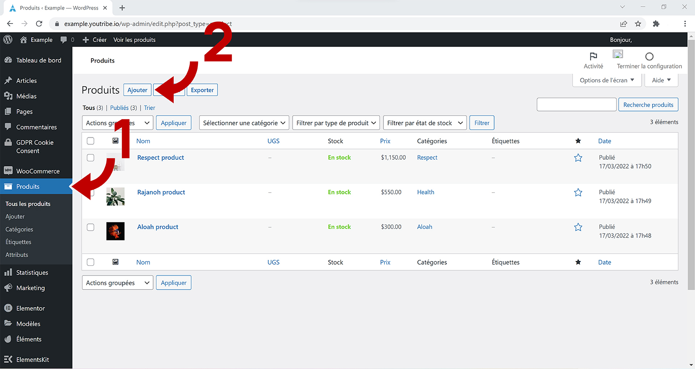Open the Filtrer par état de stock dropdown
The image size is (695, 369).
tap(425, 123)
